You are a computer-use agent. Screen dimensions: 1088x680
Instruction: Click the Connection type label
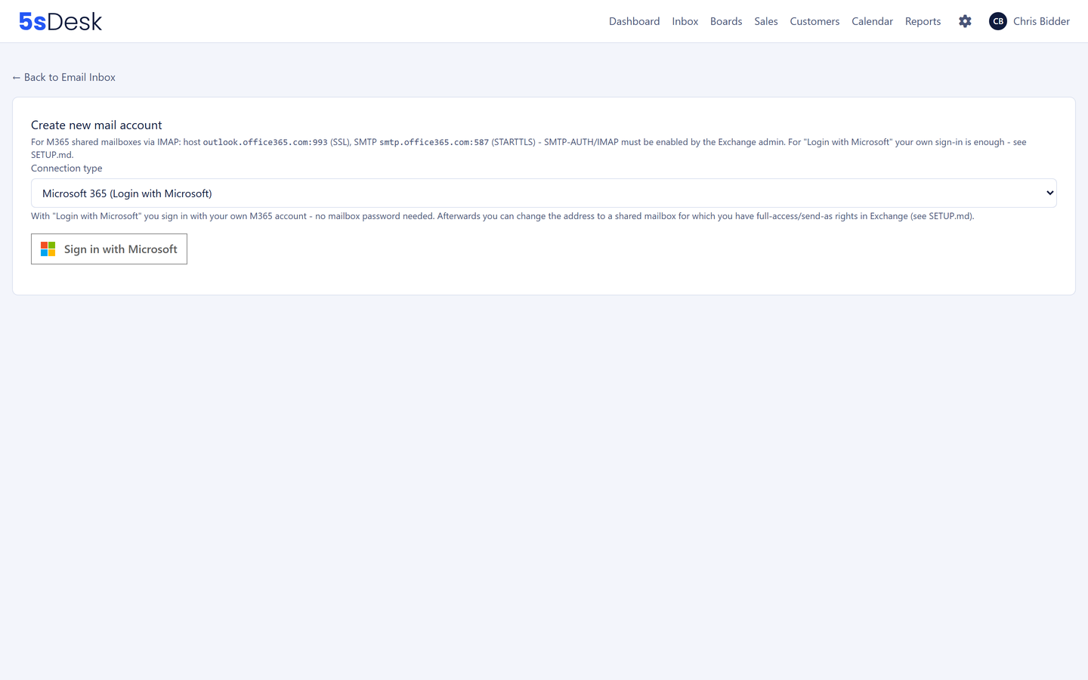(66, 168)
